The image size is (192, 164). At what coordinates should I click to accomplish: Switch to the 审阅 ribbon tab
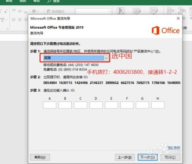(9, 1)
